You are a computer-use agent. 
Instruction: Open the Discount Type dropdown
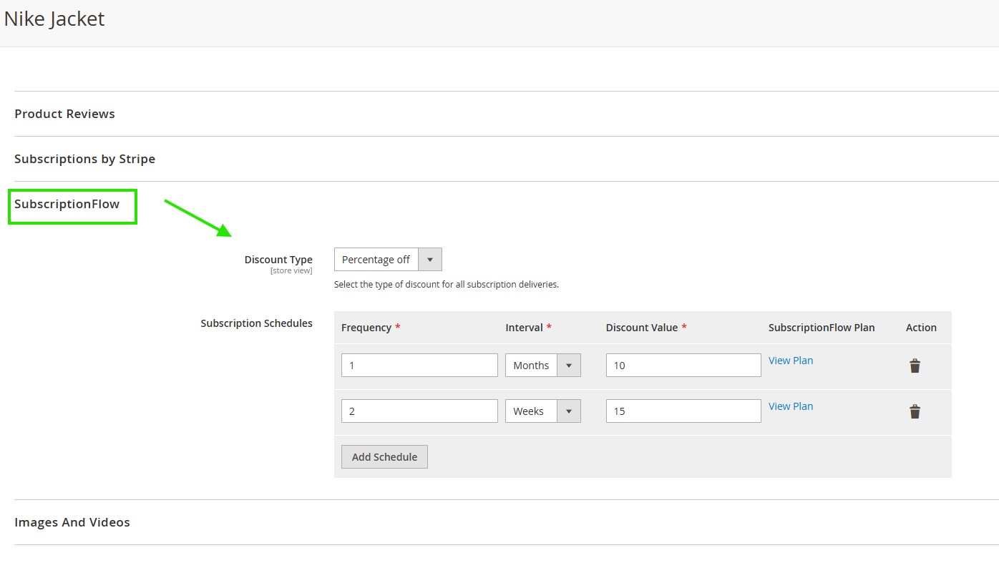point(388,260)
